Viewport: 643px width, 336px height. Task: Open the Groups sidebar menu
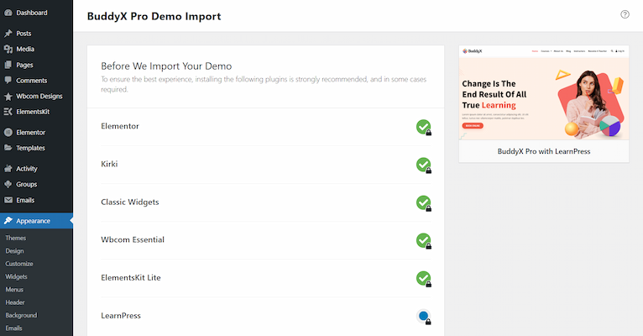26,184
